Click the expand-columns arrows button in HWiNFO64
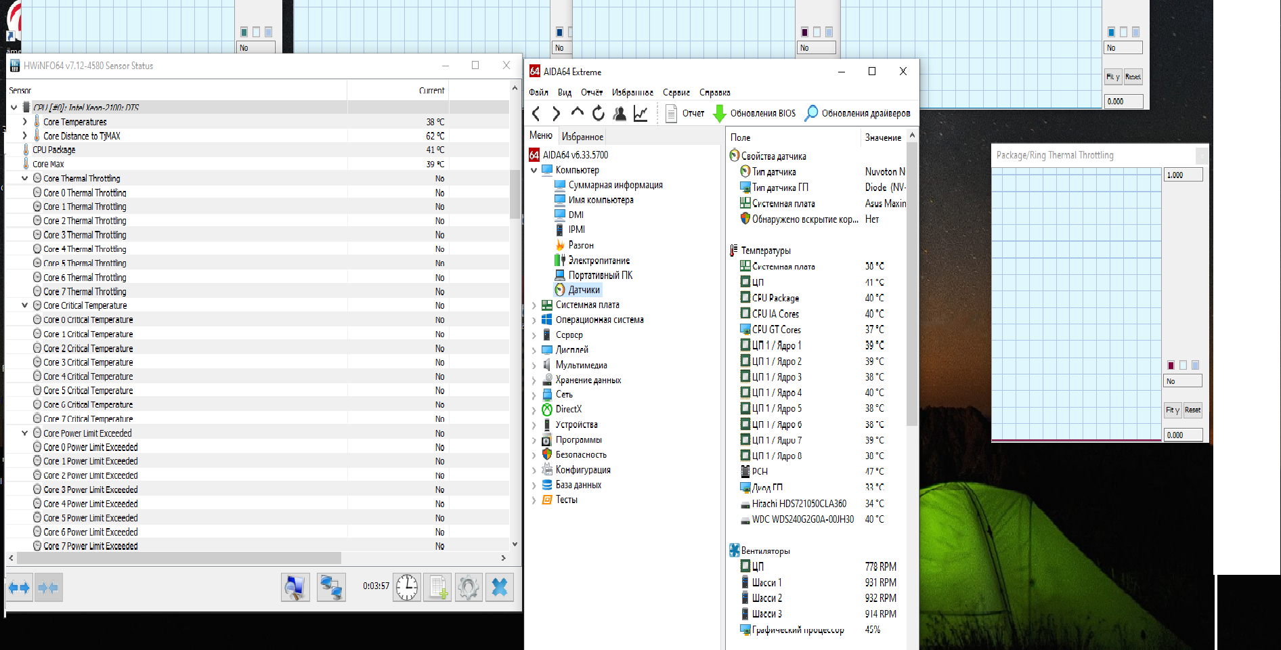 pyautogui.click(x=20, y=588)
